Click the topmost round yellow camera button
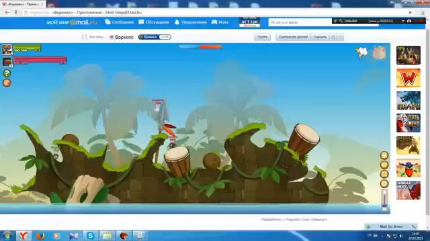This screenshot has width=430, height=241. tap(384, 155)
